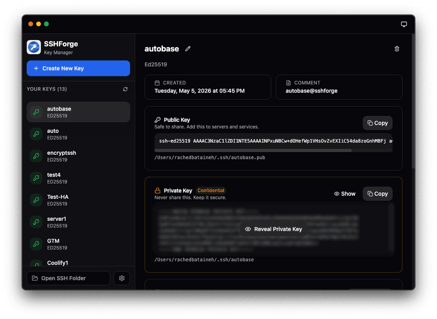Click the key icon beside test4
The width and height of the screenshot is (437, 319).
tap(36, 178)
